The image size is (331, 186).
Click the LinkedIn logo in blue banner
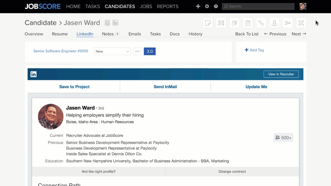pyautogui.click(x=33, y=74)
